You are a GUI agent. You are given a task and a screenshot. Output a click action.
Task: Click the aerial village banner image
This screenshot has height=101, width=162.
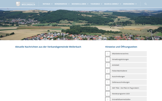point(81,24)
